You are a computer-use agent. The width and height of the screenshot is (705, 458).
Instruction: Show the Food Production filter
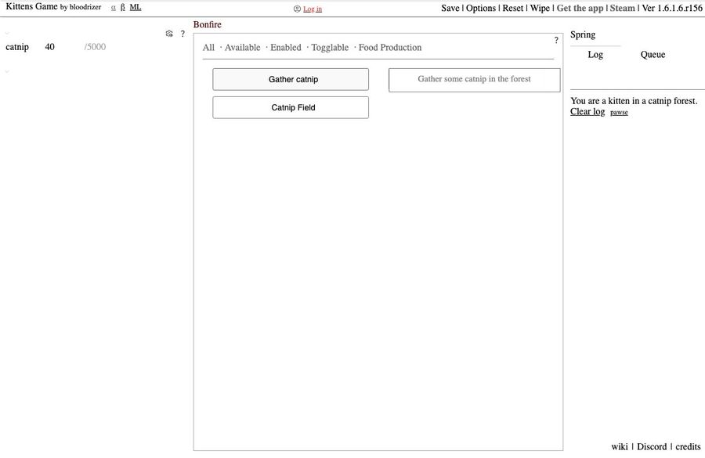pos(390,48)
